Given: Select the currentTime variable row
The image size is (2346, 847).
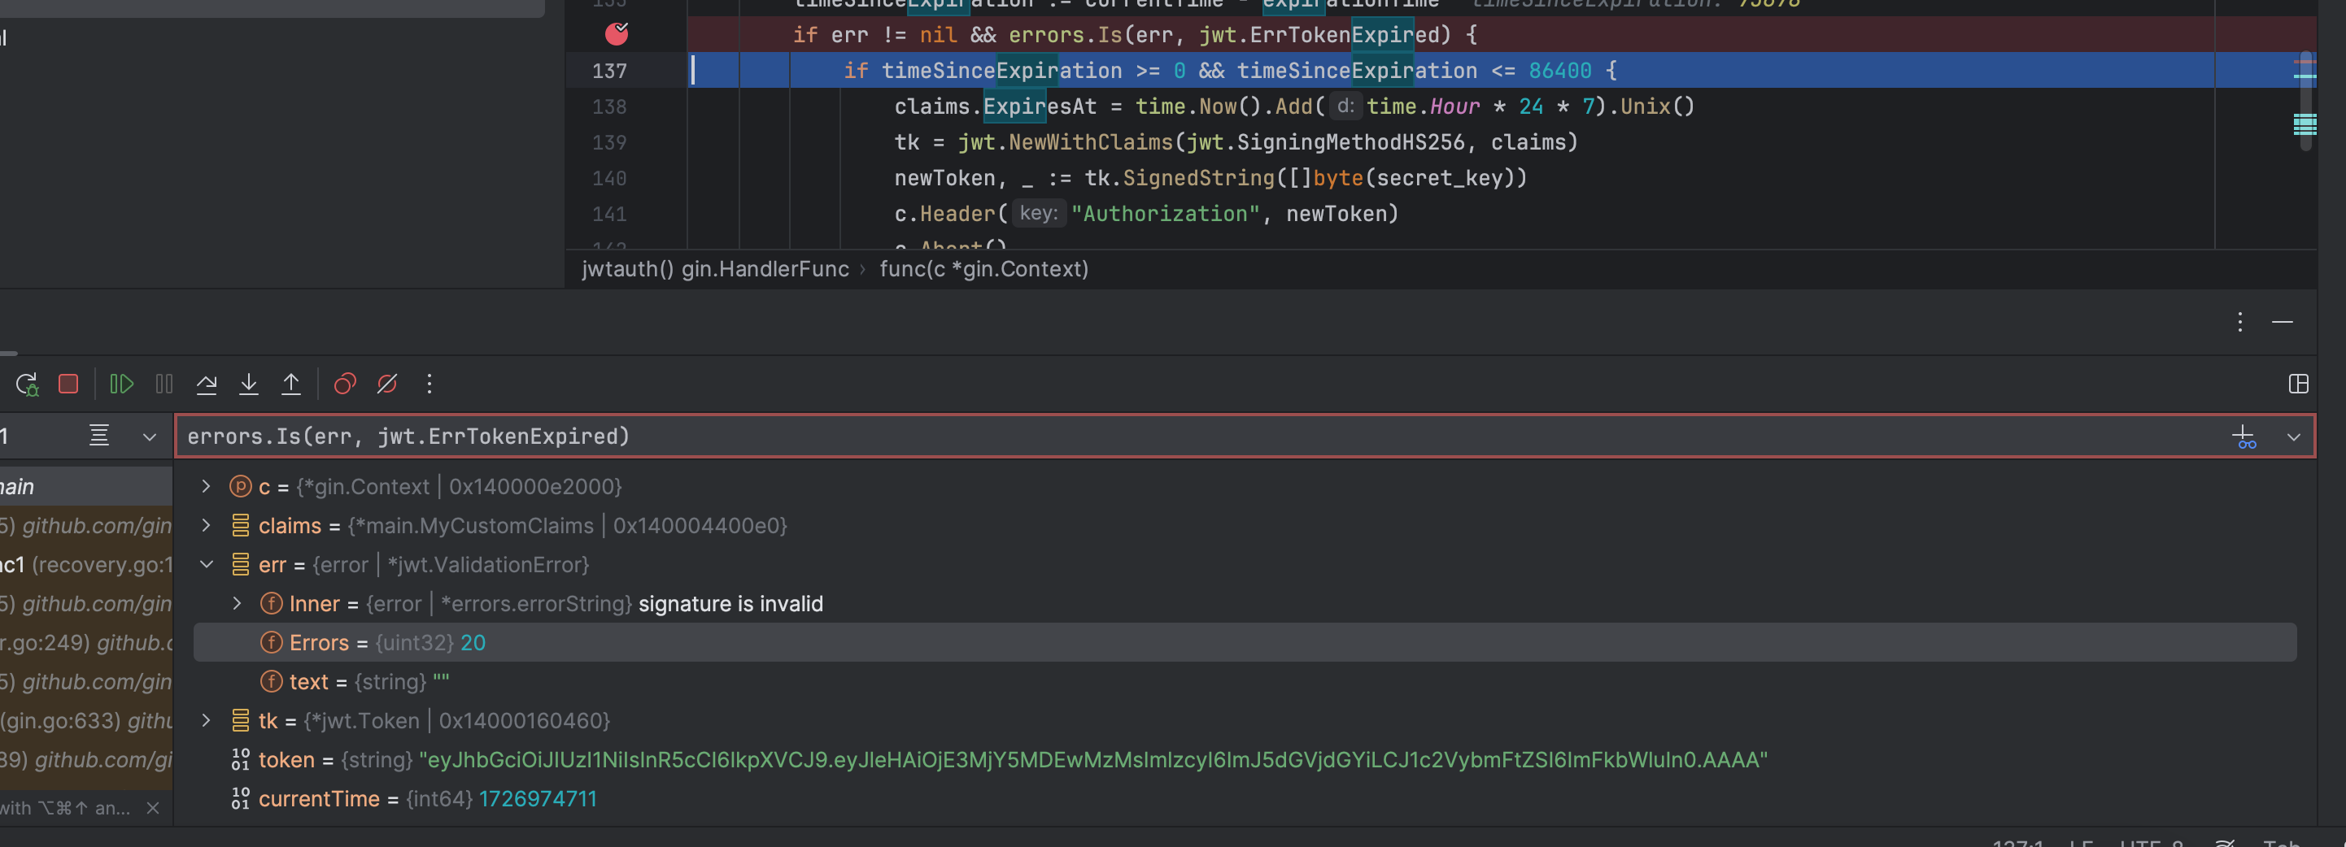Looking at the screenshot, I should [1245, 799].
